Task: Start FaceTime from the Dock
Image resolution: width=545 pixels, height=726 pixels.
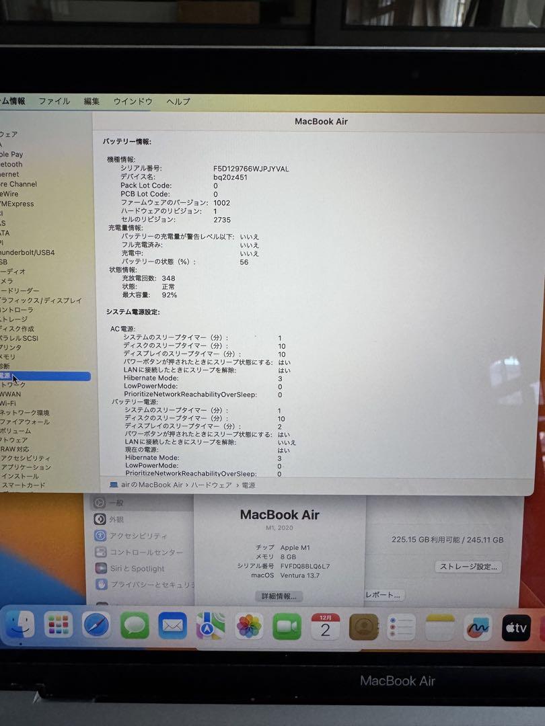Action: tap(287, 627)
